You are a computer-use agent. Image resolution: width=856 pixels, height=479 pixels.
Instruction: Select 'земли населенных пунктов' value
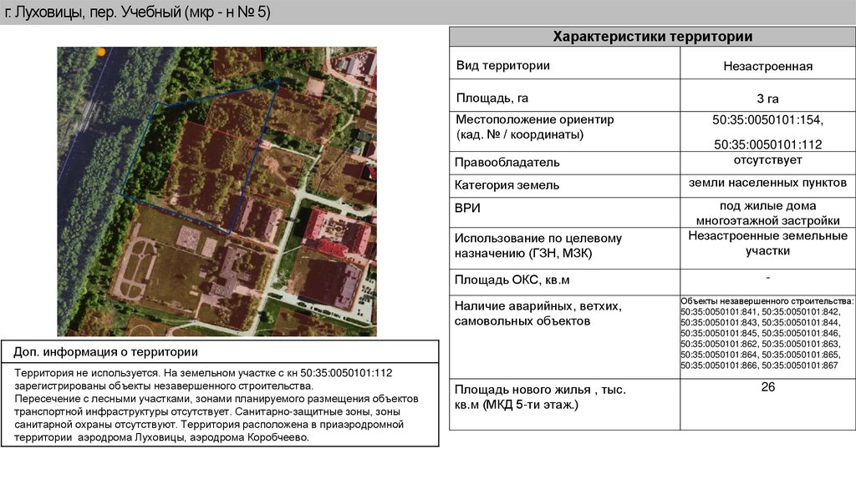pyautogui.click(x=767, y=183)
